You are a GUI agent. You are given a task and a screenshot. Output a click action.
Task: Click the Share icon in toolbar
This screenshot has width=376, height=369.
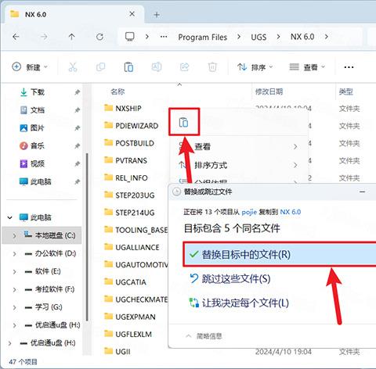[x=184, y=67]
